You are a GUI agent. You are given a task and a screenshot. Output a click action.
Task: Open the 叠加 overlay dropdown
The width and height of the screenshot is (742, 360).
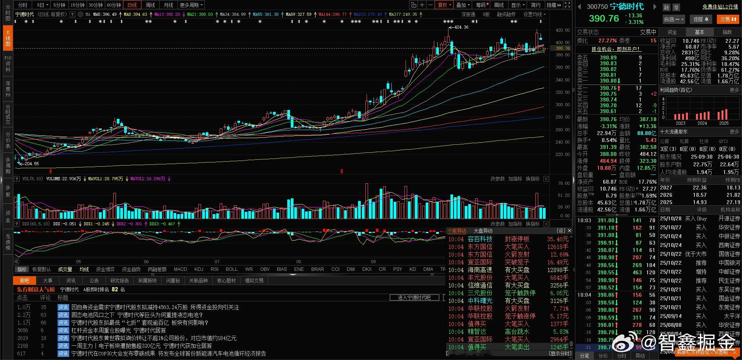[x=463, y=5]
